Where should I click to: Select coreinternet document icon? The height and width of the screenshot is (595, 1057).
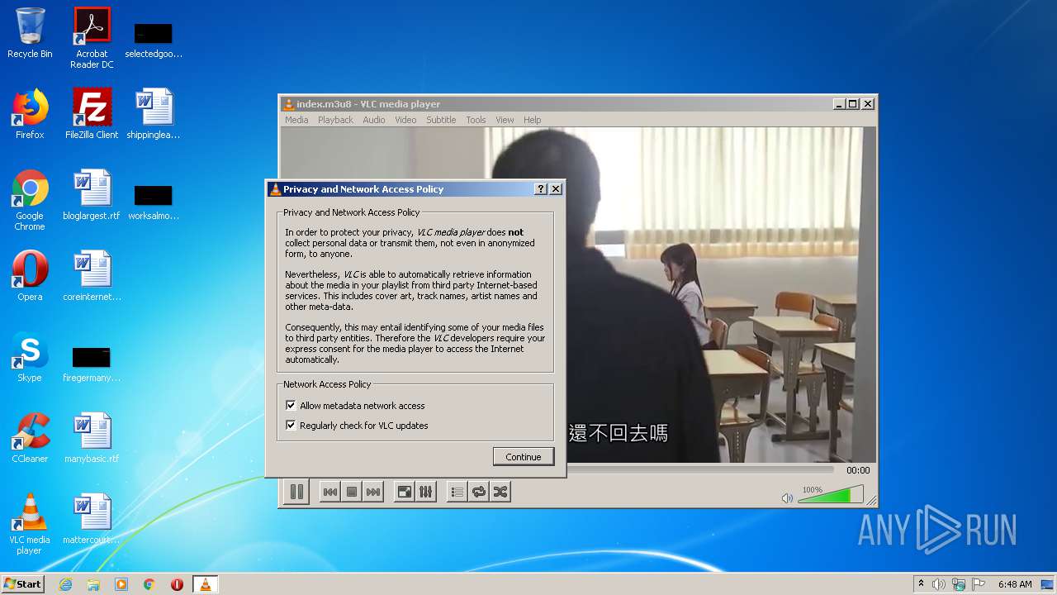pyautogui.click(x=92, y=276)
